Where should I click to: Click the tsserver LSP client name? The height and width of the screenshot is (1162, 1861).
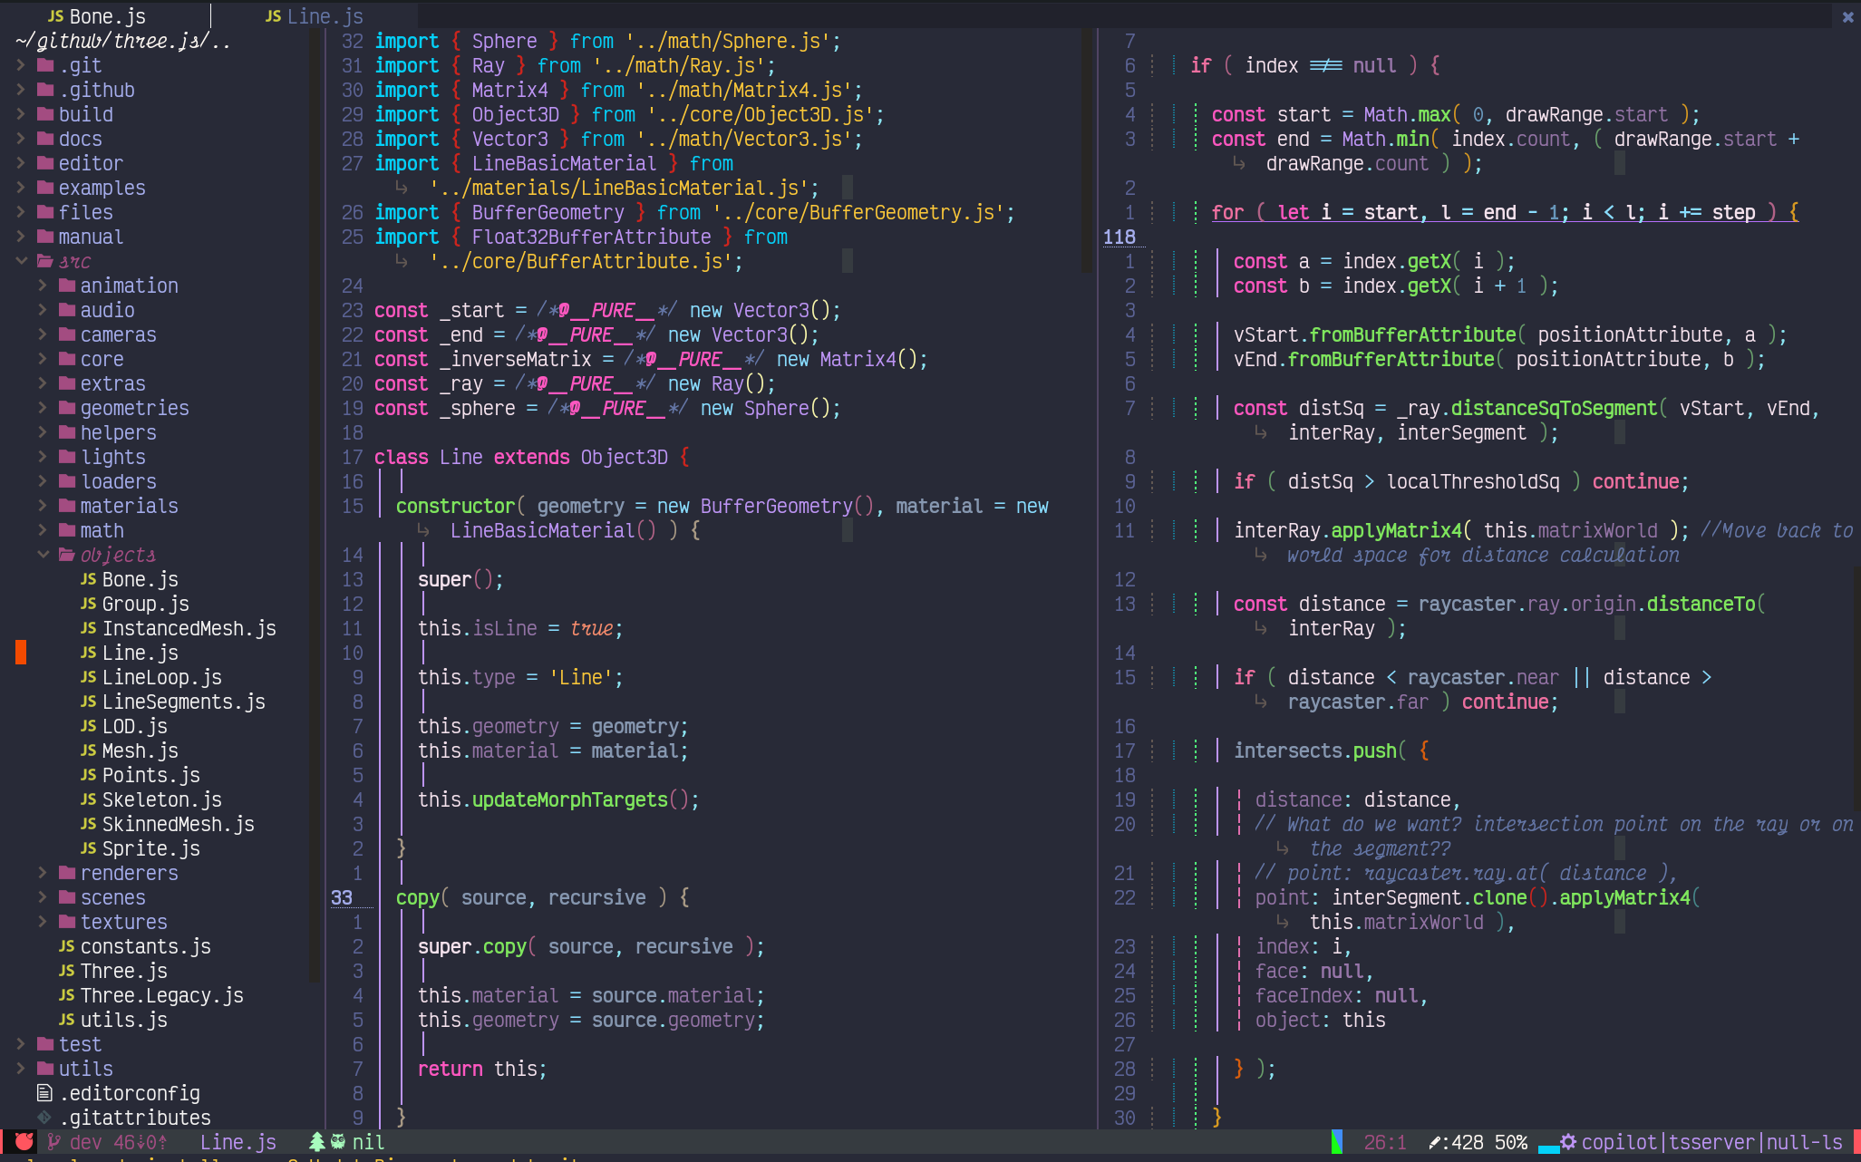pos(1711,1142)
